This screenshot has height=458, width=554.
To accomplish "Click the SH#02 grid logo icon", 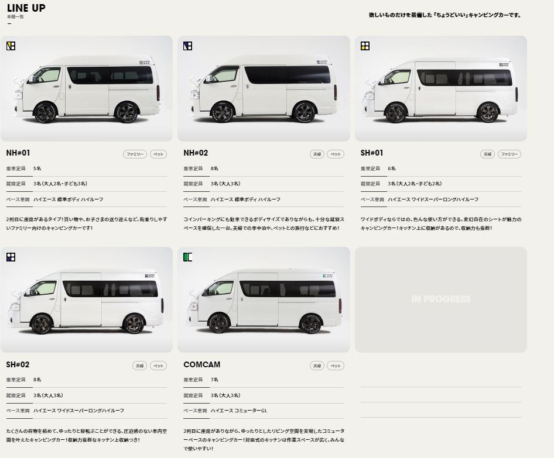I will (11, 257).
